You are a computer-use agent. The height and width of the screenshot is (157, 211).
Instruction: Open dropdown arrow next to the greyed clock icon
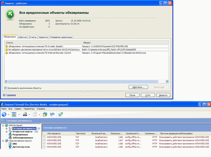(39, 115)
